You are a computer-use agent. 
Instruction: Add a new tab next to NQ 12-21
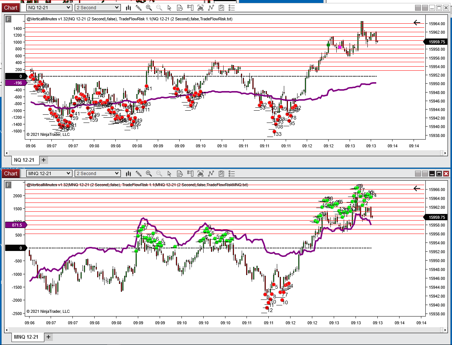[x=43, y=160]
